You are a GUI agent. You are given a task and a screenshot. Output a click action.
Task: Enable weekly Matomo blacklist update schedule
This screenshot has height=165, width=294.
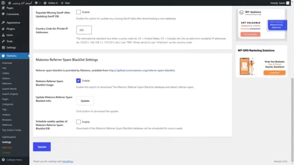[78, 122]
